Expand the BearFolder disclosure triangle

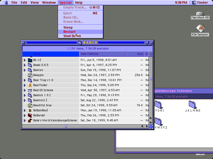[x=25, y=85]
